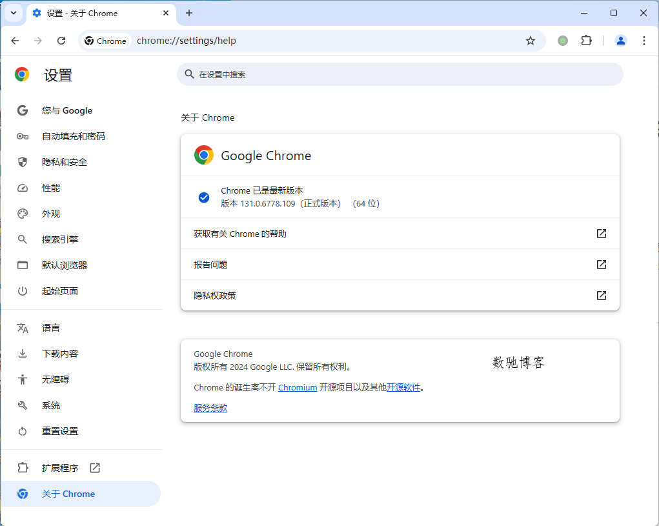
Task: Click external link icon on 报告问题 row
Action: point(602,265)
